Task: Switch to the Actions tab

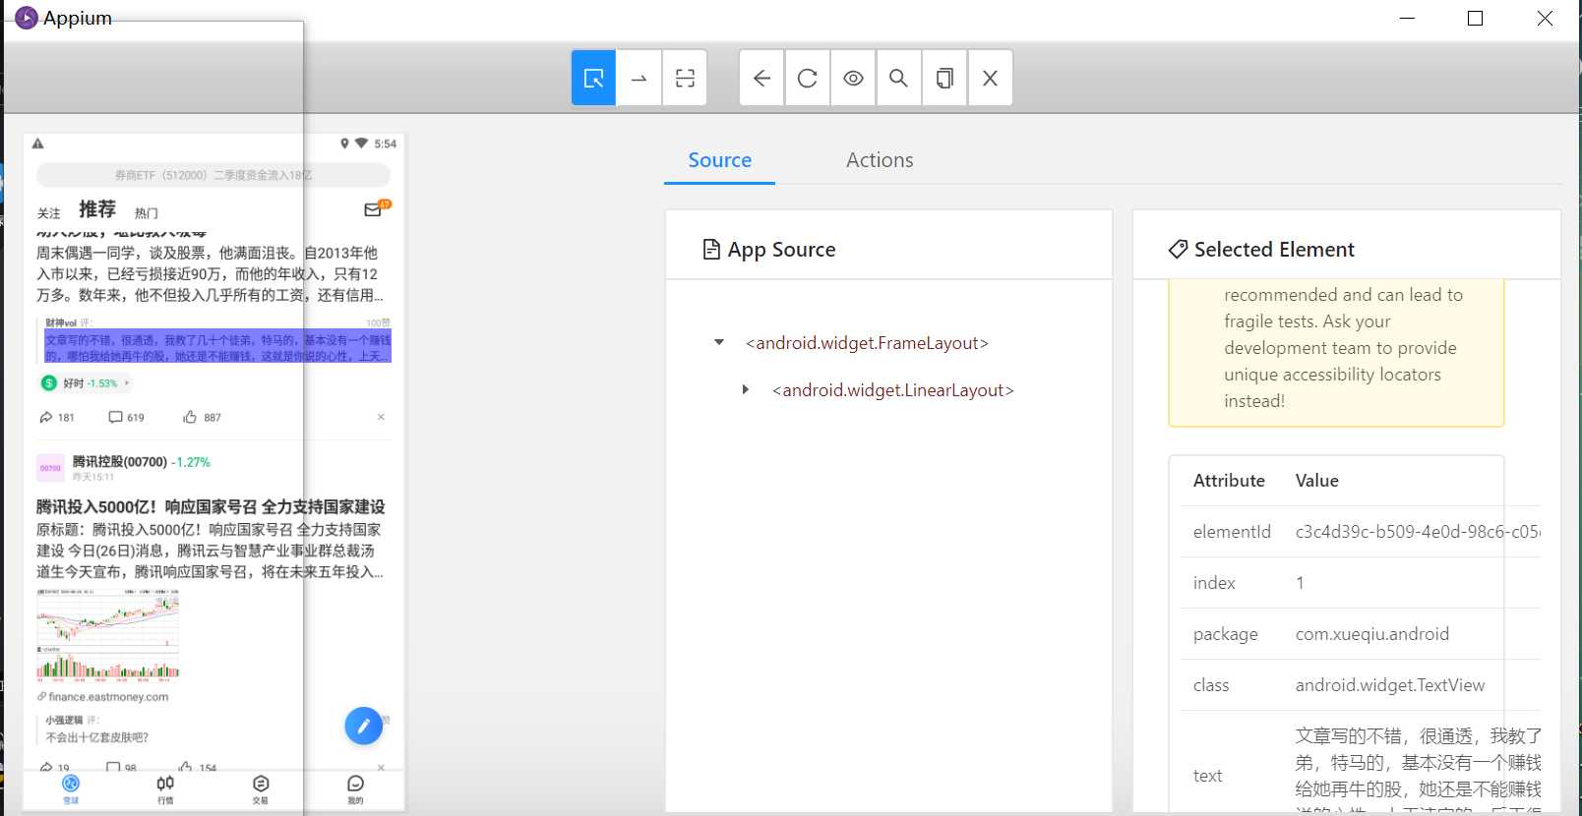Action: pyautogui.click(x=880, y=160)
